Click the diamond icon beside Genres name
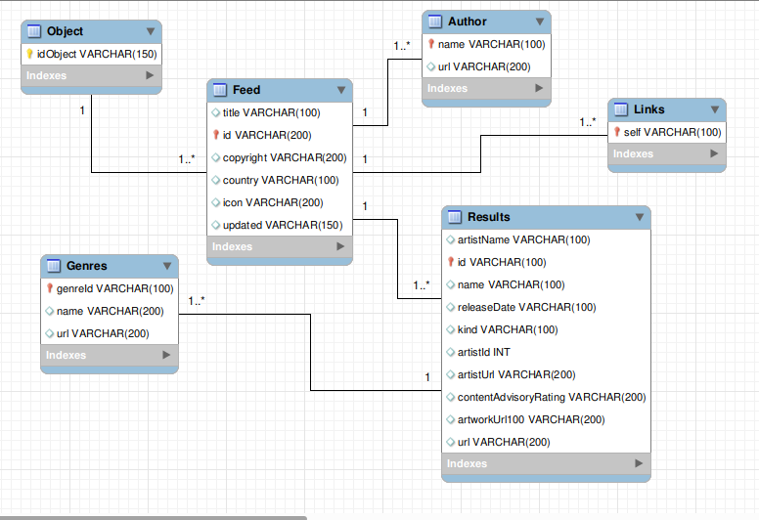This screenshot has width=759, height=520. tap(49, 311)
